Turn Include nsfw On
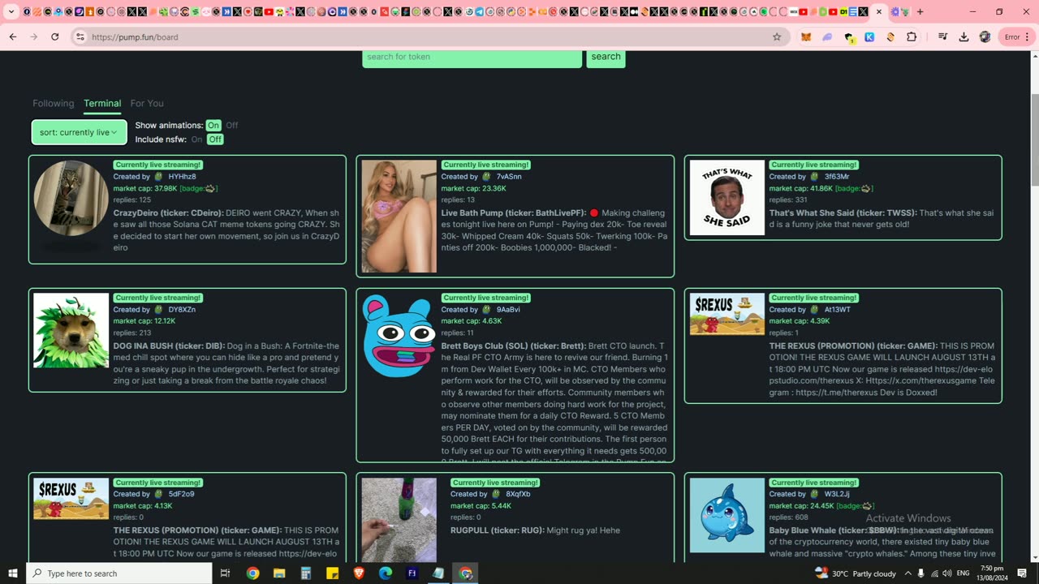1039x584 pixels. 196,140
